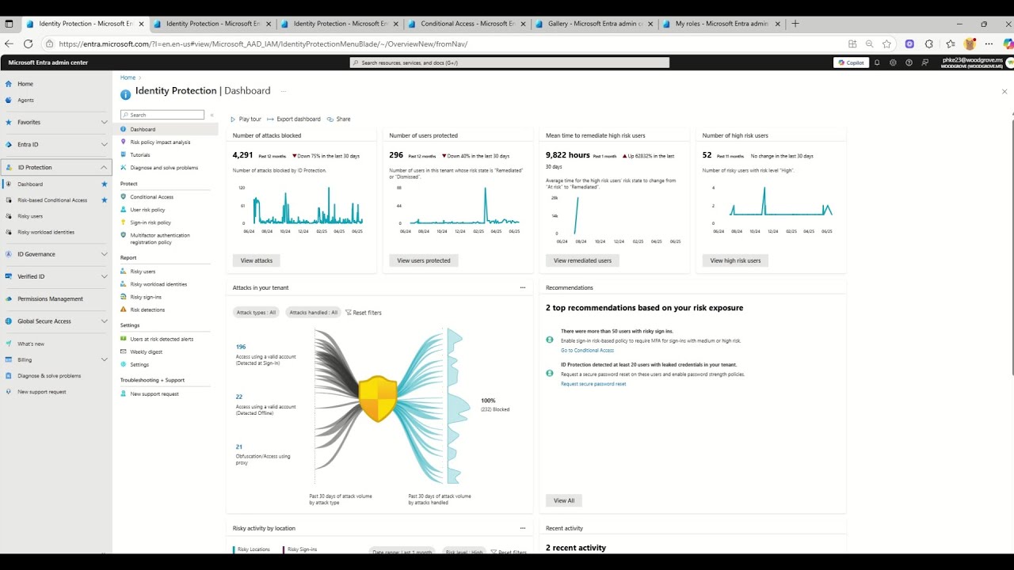Click Share in the dashboard toolbar
The height and width of the screenshot is (570, 1014).
click(x=338, y=120)
